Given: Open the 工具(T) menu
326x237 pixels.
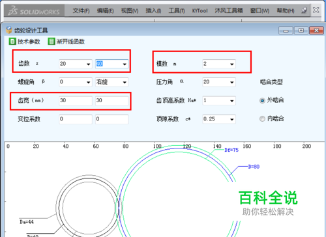Looking at the screenshot, I should [x=177, y=10].
